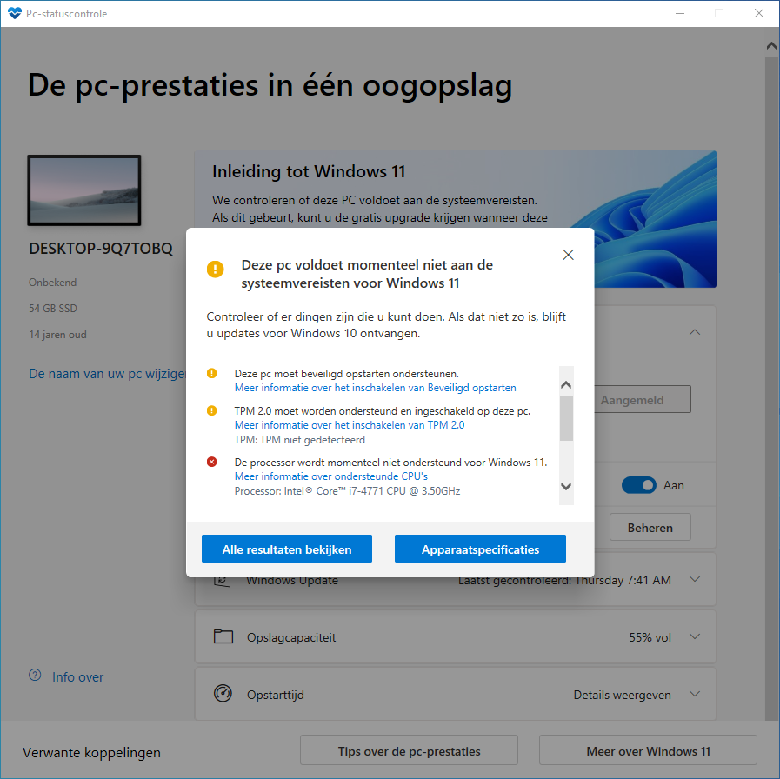The width and height of the screenshot is (780, 779).
Task: Expand the Opslagcapaciteit section chevron
Action: [694, 637]
